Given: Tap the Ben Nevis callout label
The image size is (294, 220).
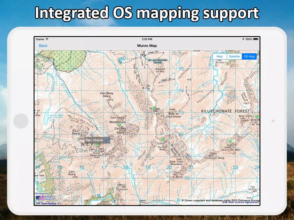Looking at the screenshot, I should coord(94,140).
